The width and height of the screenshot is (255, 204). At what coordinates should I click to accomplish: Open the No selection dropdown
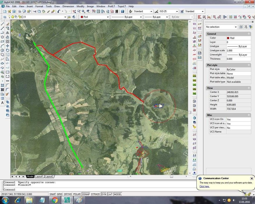pyautogui.click(x=221, y=27)
